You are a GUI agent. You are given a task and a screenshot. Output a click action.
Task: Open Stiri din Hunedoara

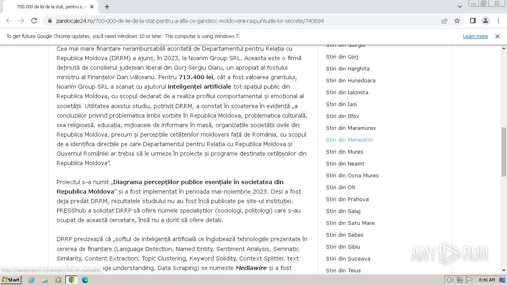pos(351,80)
